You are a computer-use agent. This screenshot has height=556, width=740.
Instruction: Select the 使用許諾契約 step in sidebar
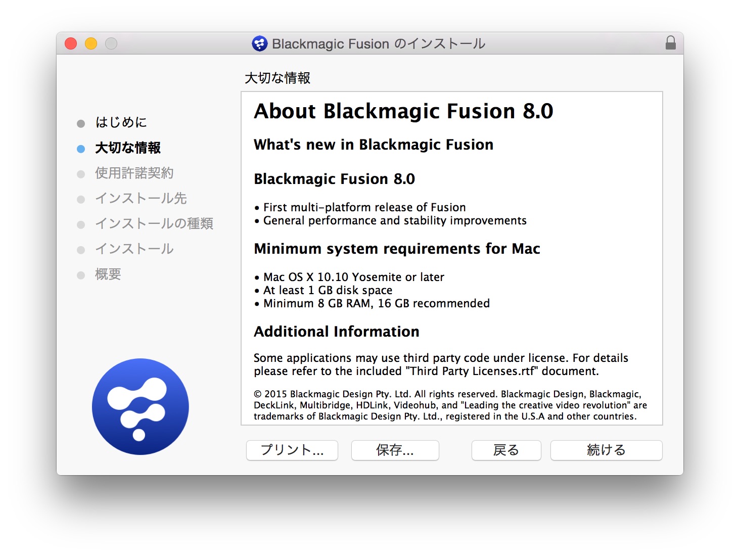coord(134,173)
